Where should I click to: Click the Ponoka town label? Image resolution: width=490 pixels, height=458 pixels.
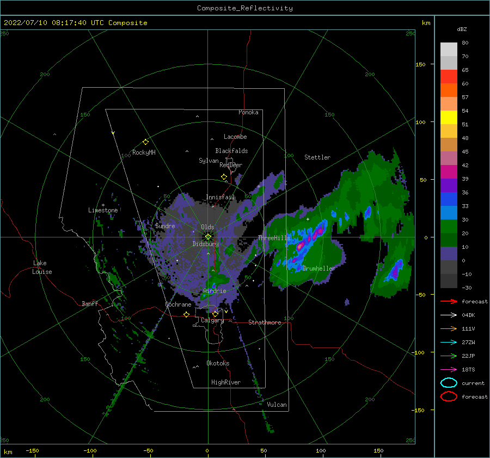click(248, 112)
